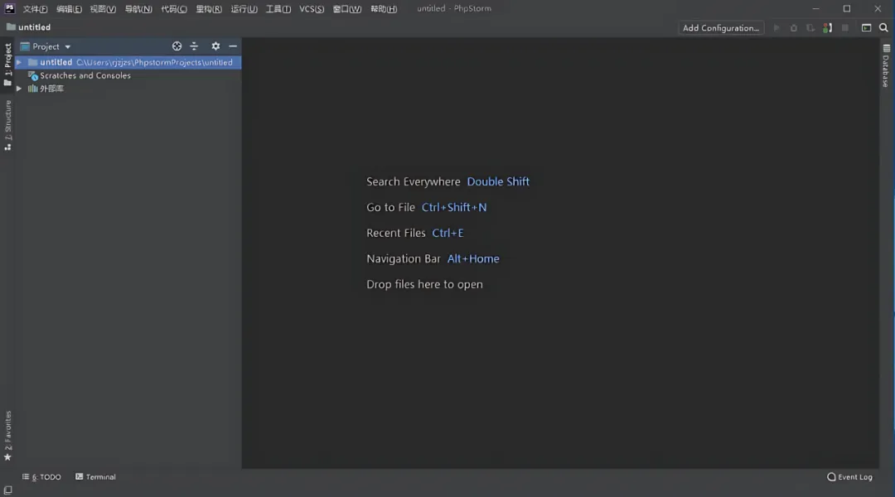Open the 编辑(E) menu
The width and height of the screenshot is (895, 497).
[x=69, y=8]
